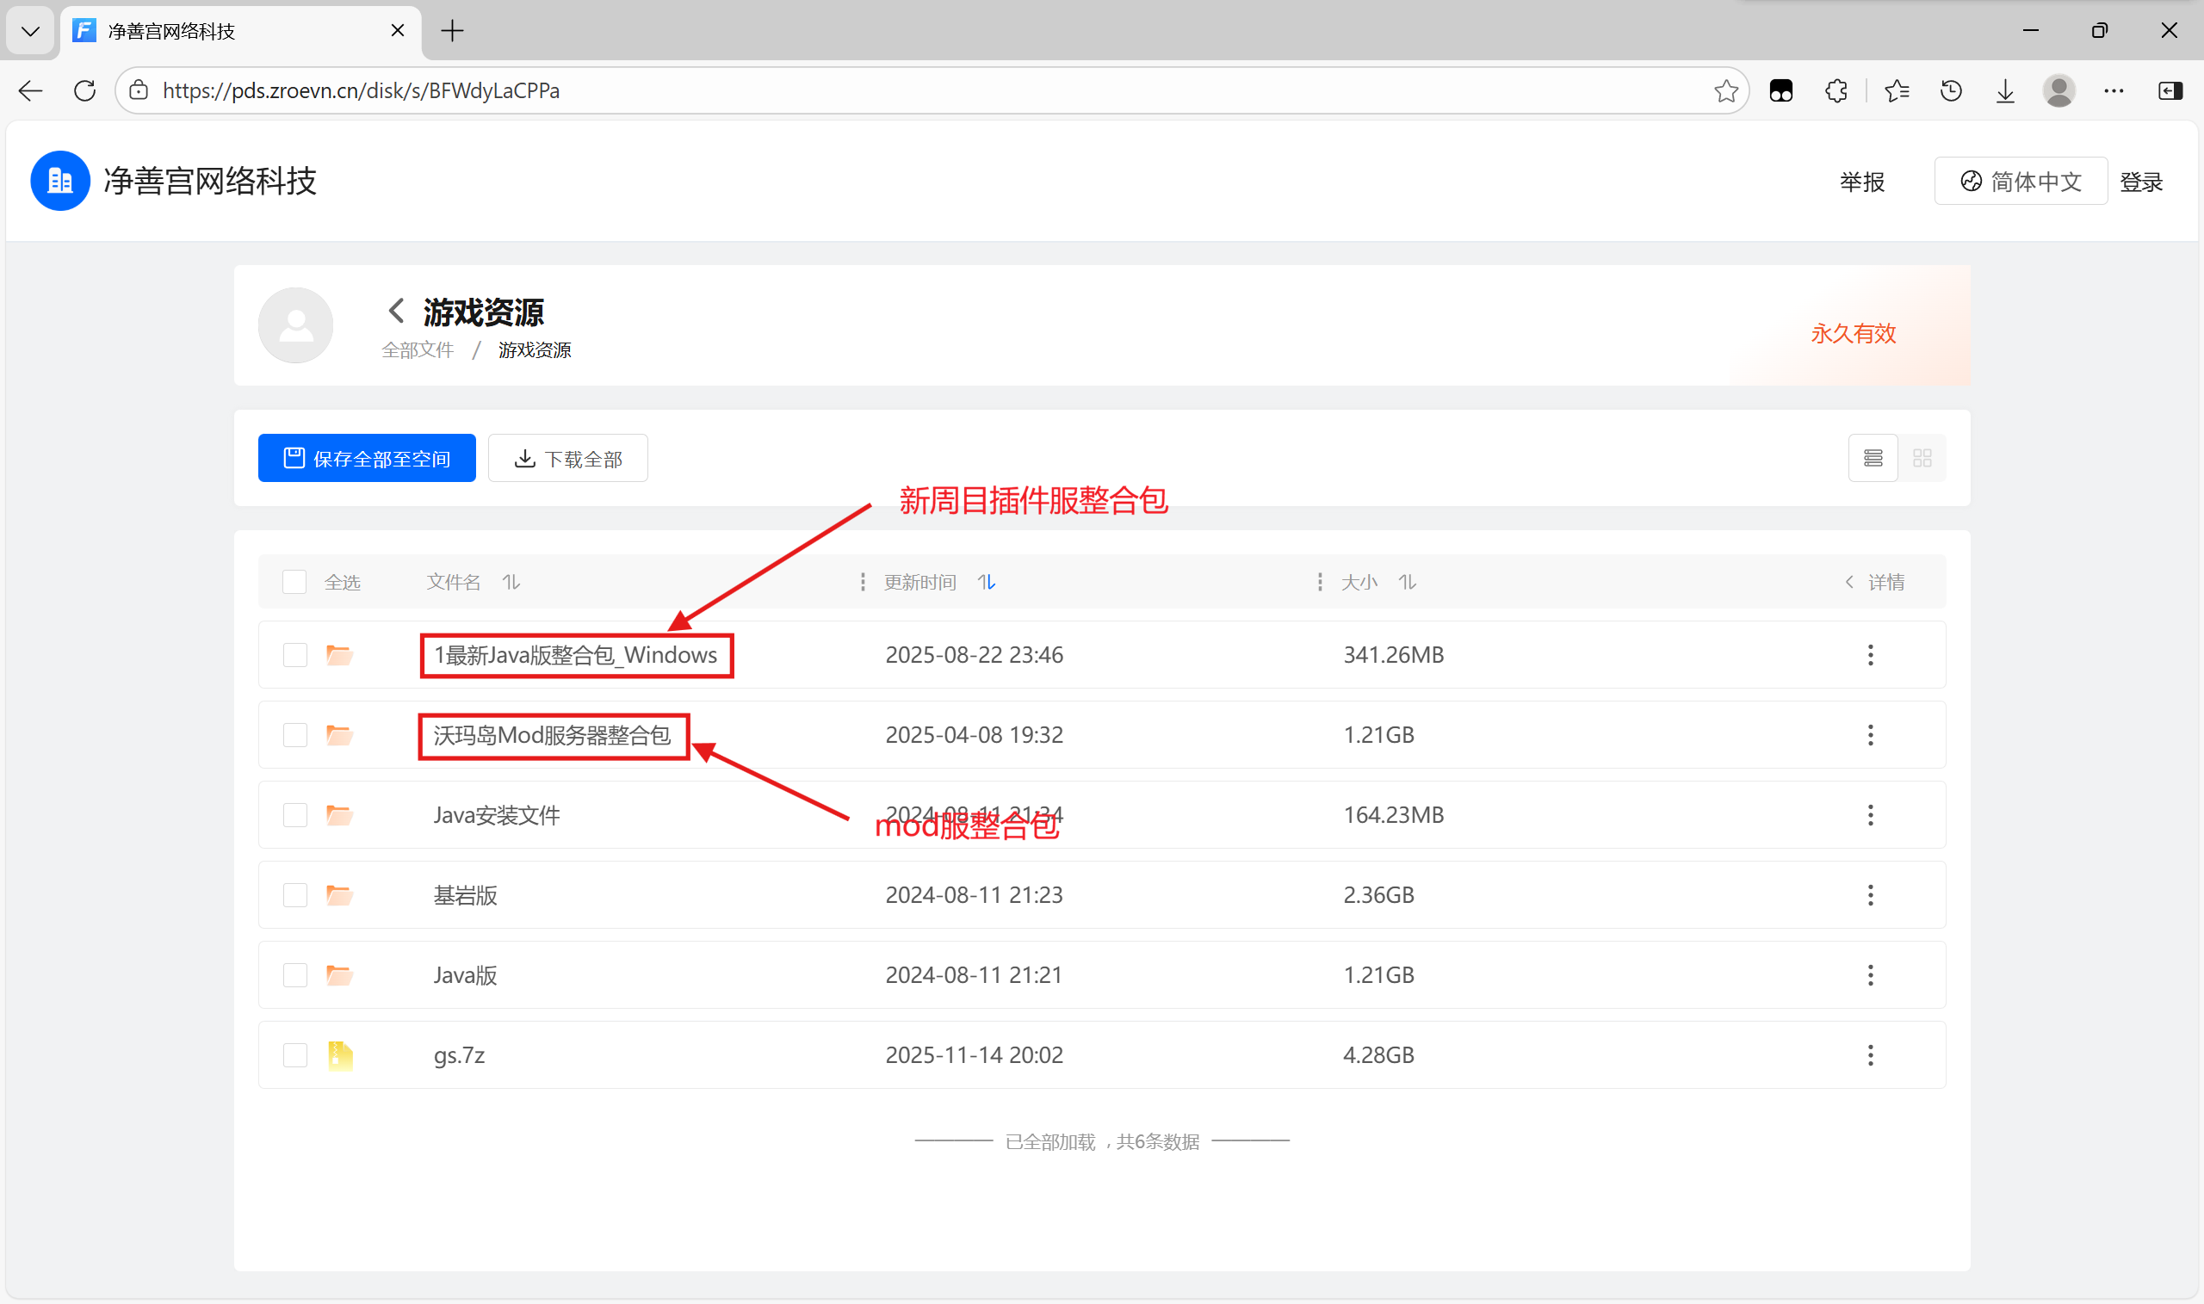Select checkbox next to gs.7z
2204x1304 pixels.
click(x=295, y=1054)
